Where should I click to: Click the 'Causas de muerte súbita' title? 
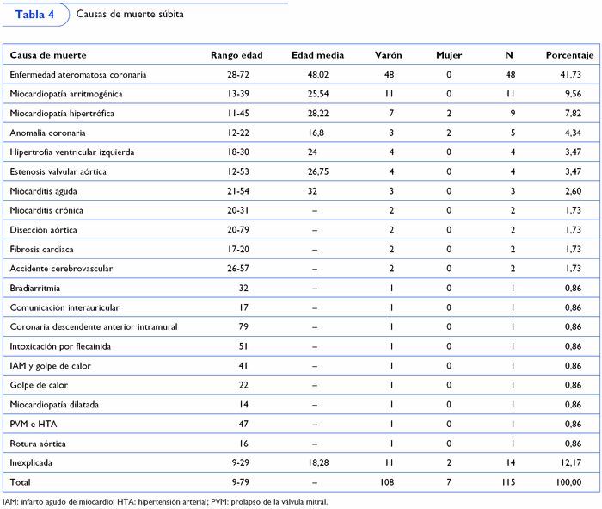point(129,15)
